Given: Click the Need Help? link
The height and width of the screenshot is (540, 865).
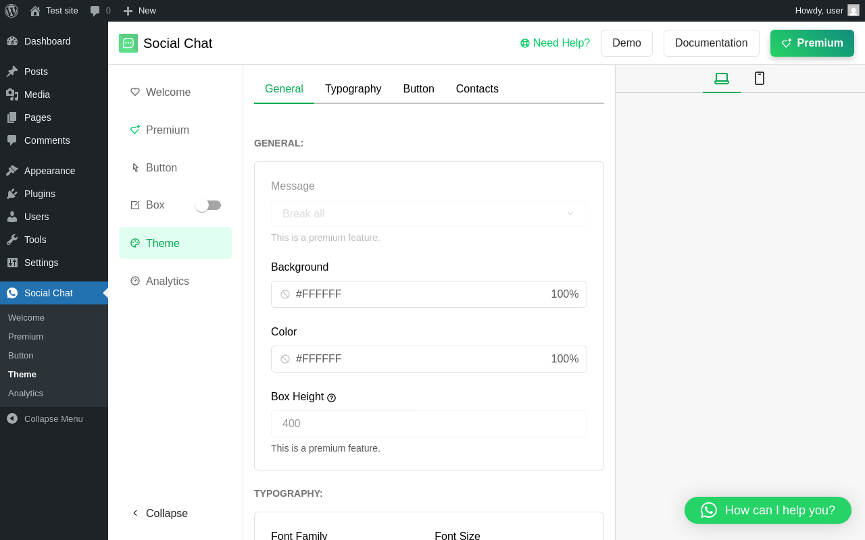Looking at the screenshot, I should pyautogui.click(x=555, y=43).
